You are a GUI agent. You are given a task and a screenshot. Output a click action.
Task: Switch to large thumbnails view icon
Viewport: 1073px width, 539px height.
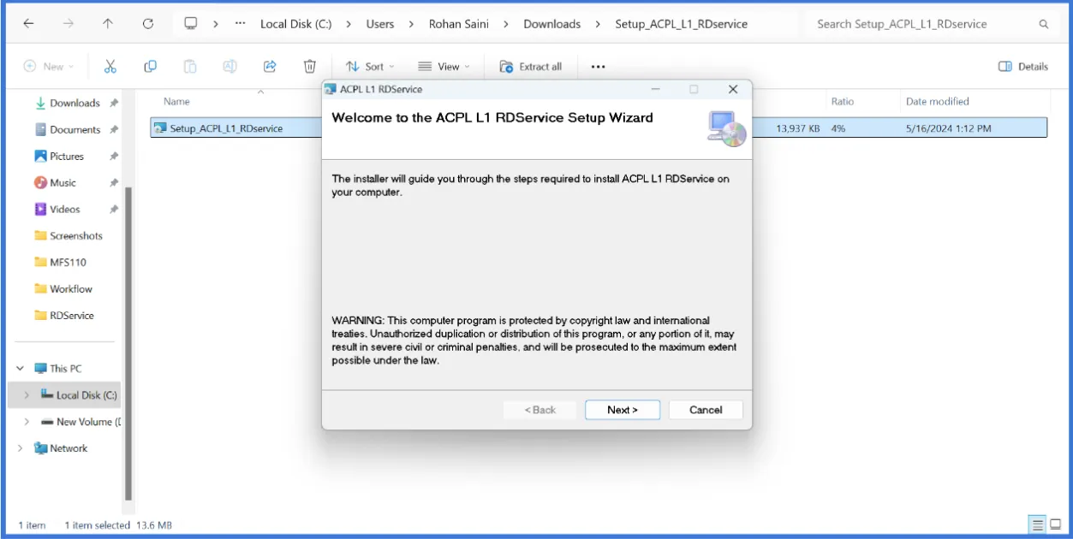pos(1057,524)
